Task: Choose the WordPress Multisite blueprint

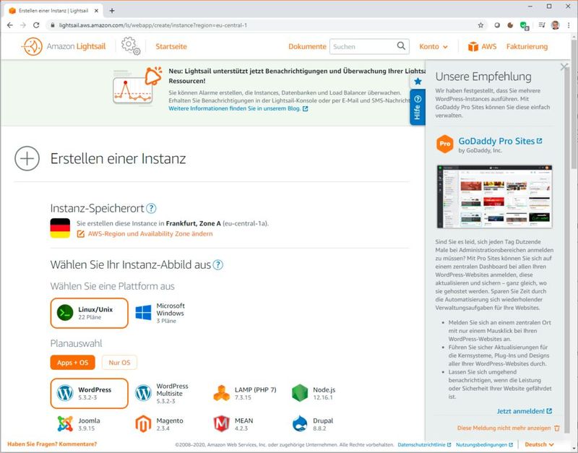Action: tap(162, 393)
